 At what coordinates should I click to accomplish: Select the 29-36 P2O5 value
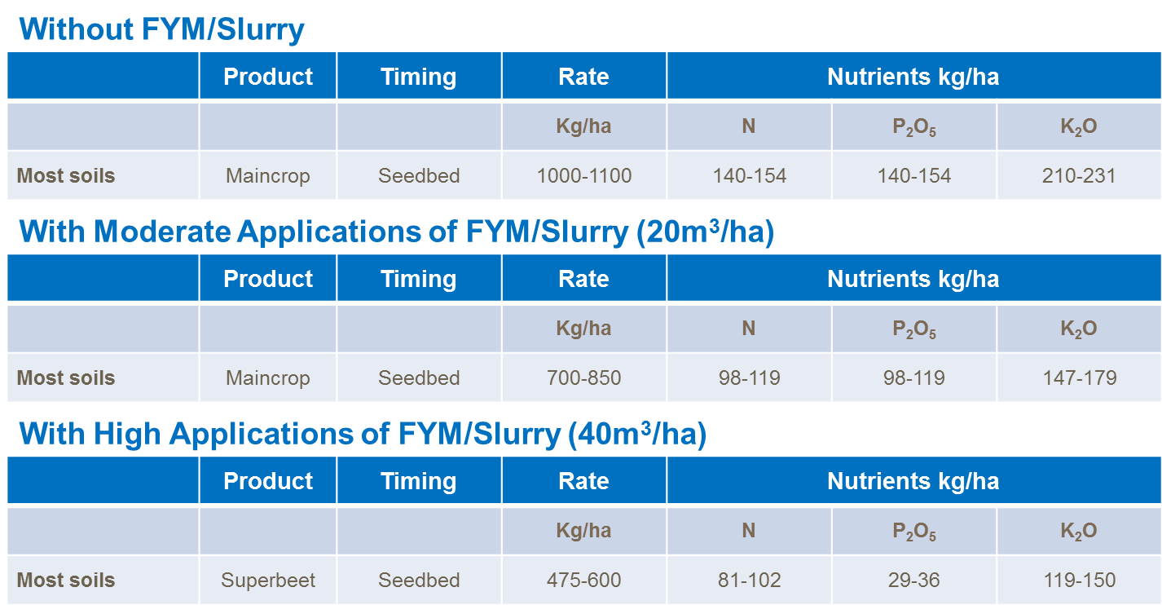(913, 581)
